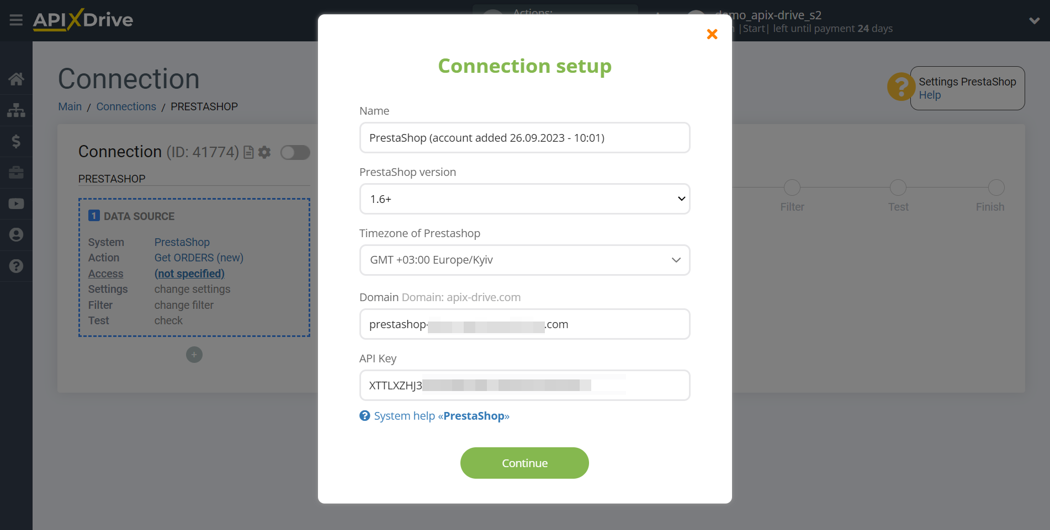This screenshot has height=530, width=1050.
Task: Focus the API Key input field
Action: [524, 386]
